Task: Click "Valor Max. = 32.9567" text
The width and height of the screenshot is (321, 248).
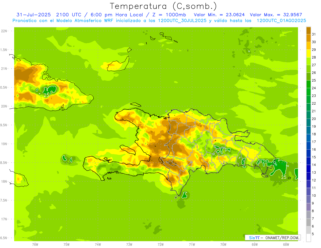Action: [x=276, y=15]
